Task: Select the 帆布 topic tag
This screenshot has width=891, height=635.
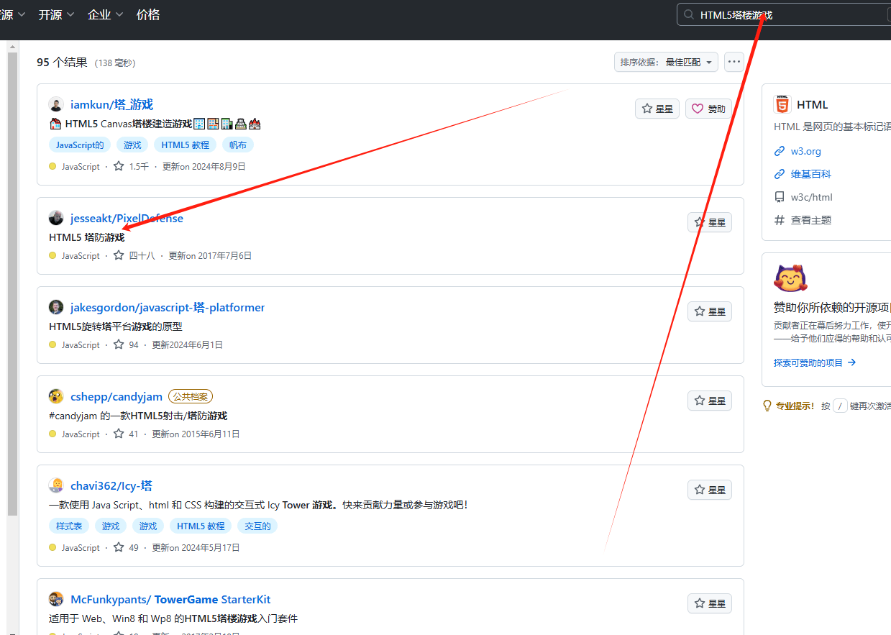Action: [x=238, y=145]
